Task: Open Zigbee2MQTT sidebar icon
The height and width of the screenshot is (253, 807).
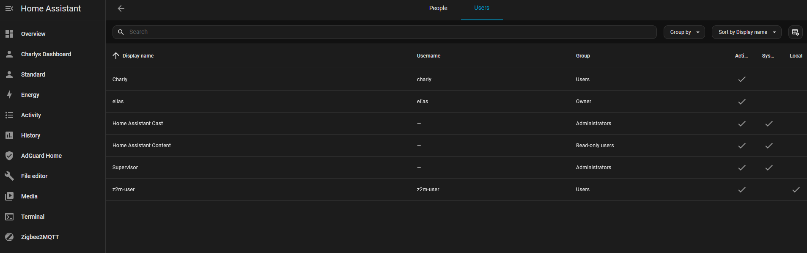Action: tap(9, 237)
